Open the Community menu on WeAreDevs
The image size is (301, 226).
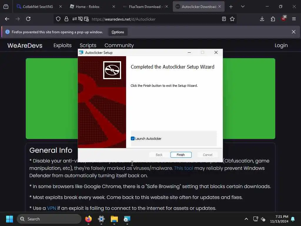119,45
